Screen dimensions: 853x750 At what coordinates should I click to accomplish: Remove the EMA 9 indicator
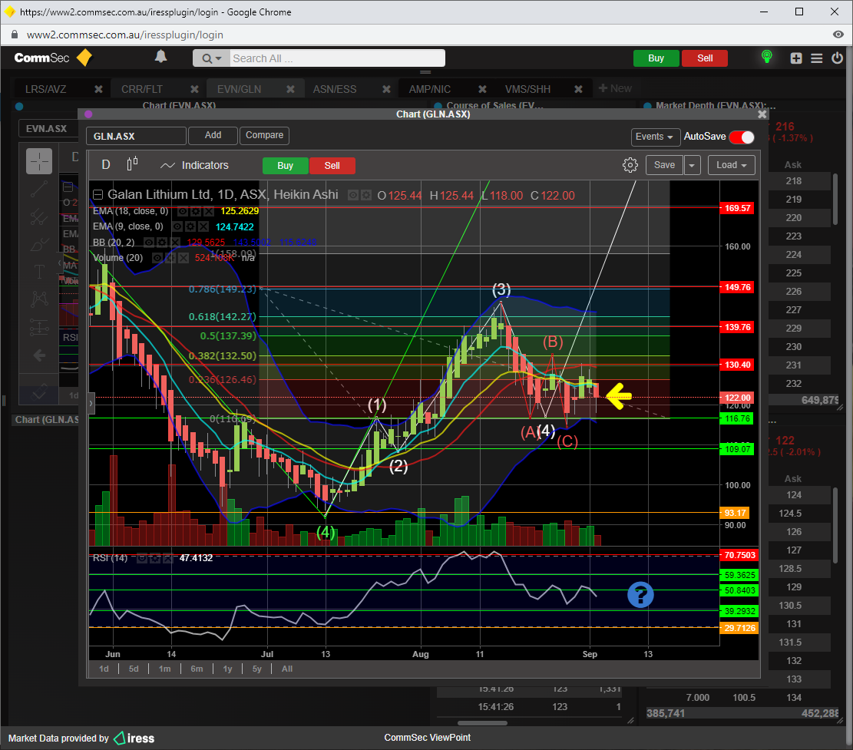[203, 226]
